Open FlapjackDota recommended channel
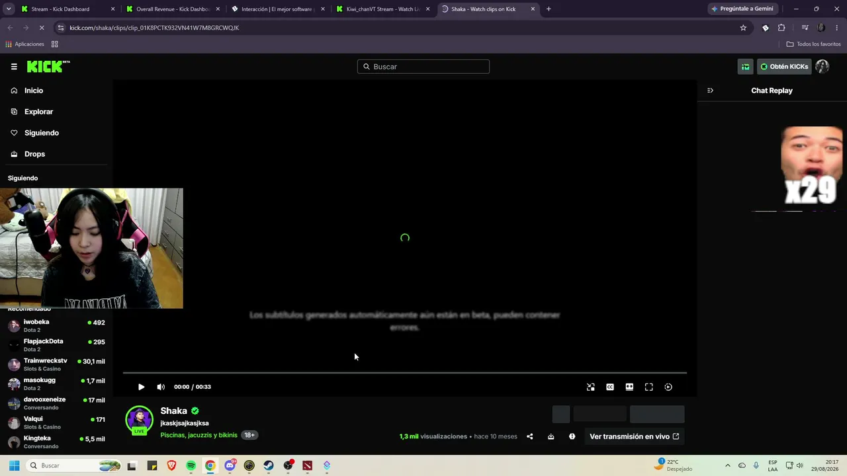The image size is (847, 476). pyautogui.click(x=56, y=345)
